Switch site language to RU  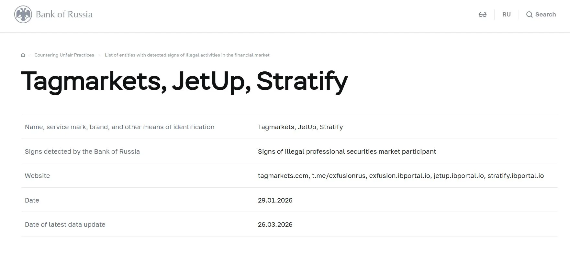506,15
